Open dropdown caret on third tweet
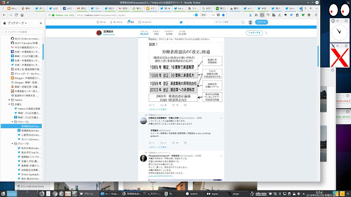 coord(221,155)
